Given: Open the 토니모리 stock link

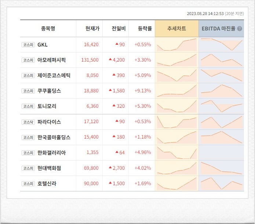Looking at the screenshot, I should click(x=47, y=106).
